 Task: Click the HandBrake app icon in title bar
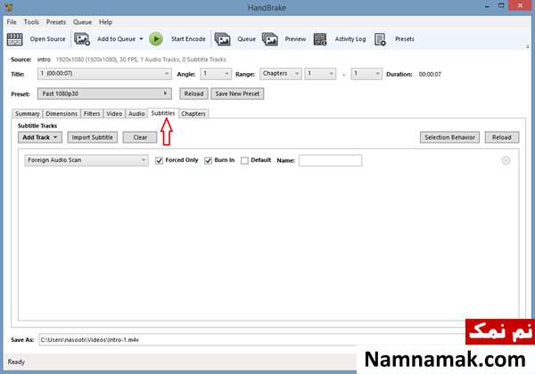coord(9,7)
